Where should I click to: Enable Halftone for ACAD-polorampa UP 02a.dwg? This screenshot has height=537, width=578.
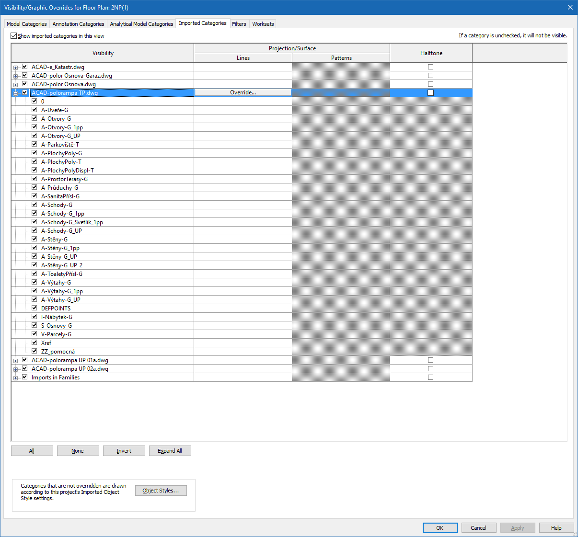coord(430,369)
